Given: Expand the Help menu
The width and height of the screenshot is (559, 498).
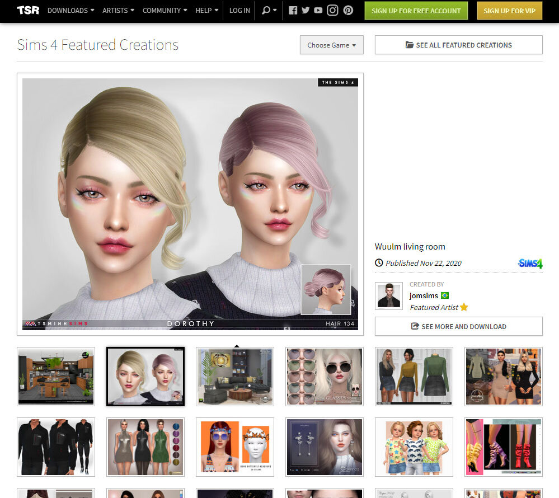Looking at the screenshot, I should tap(207, 10).
